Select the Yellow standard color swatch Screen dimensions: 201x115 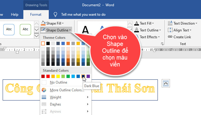[x=58, y=76]
